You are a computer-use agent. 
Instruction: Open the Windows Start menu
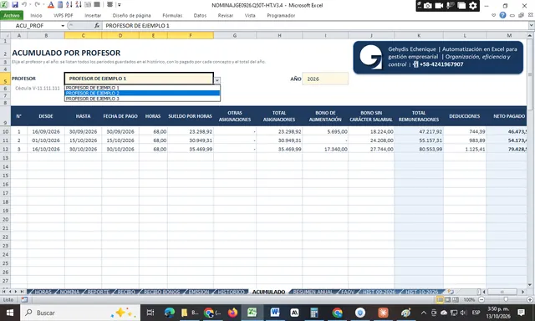point(9,313)
